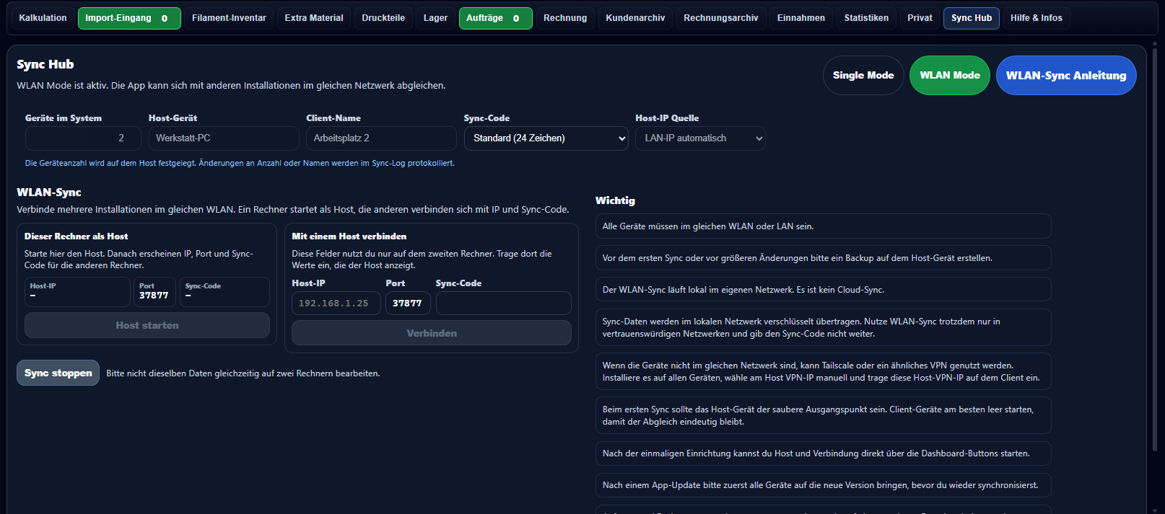This screenshot has height=514, width=1165.
Task: Click the Host-IP input in connect panel
Action: point(336,303)
